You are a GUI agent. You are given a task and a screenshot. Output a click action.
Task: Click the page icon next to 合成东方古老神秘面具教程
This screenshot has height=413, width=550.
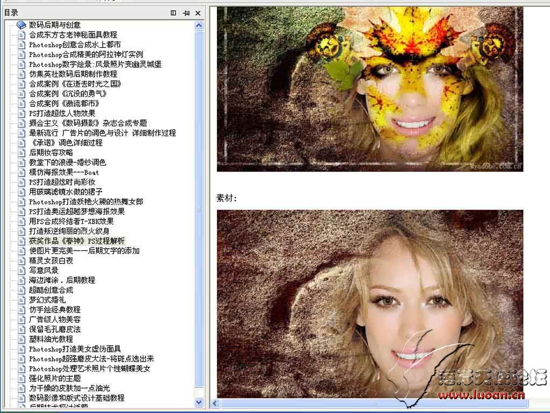[x=21, y=35]
